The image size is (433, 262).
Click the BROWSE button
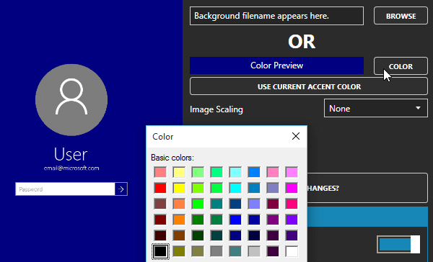(x=401, y=16)
